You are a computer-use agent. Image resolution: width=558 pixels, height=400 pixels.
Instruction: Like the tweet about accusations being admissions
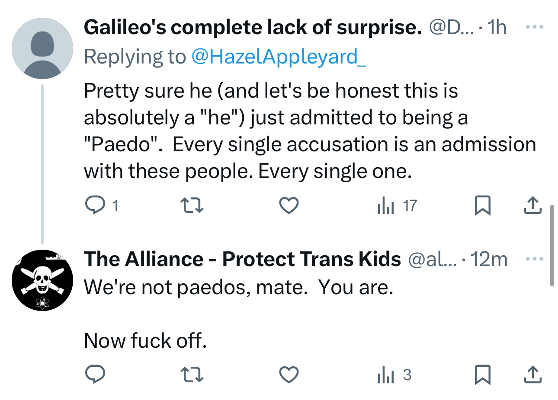click(289, 205)
